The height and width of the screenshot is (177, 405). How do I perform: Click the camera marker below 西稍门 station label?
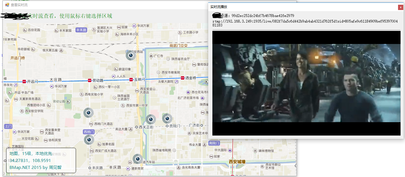89,140
